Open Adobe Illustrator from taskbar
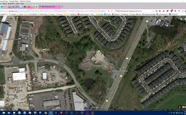Image resolution: width=186 pixels, height=115 pixels. (67, 113)
